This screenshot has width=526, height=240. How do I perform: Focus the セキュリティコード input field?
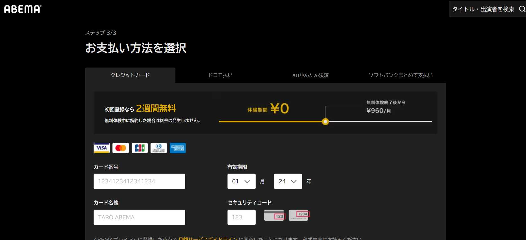click(x=242, y=217)
